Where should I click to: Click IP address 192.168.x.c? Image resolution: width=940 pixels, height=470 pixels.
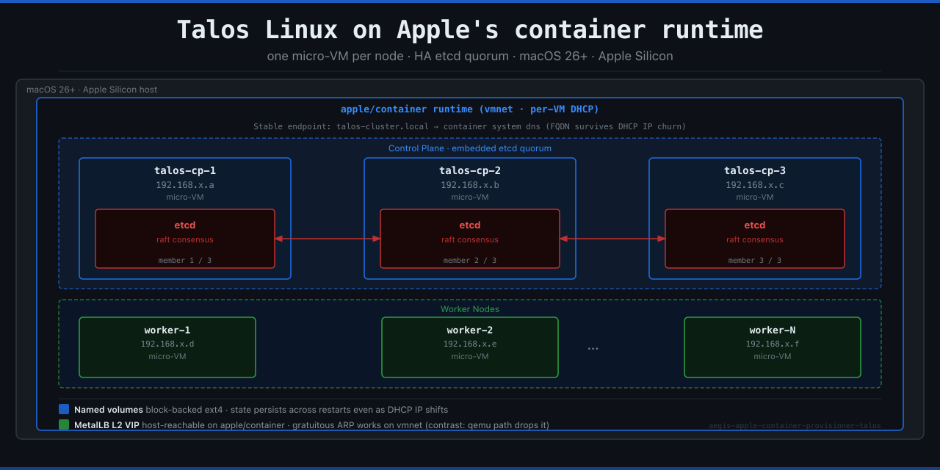(x=755, y=185)
